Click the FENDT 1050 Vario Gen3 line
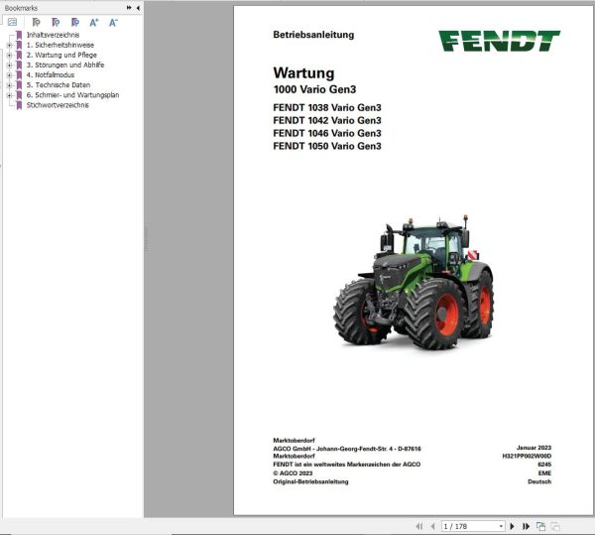The image size is (595, 535). pyautogui.click(x=327, y=146)
